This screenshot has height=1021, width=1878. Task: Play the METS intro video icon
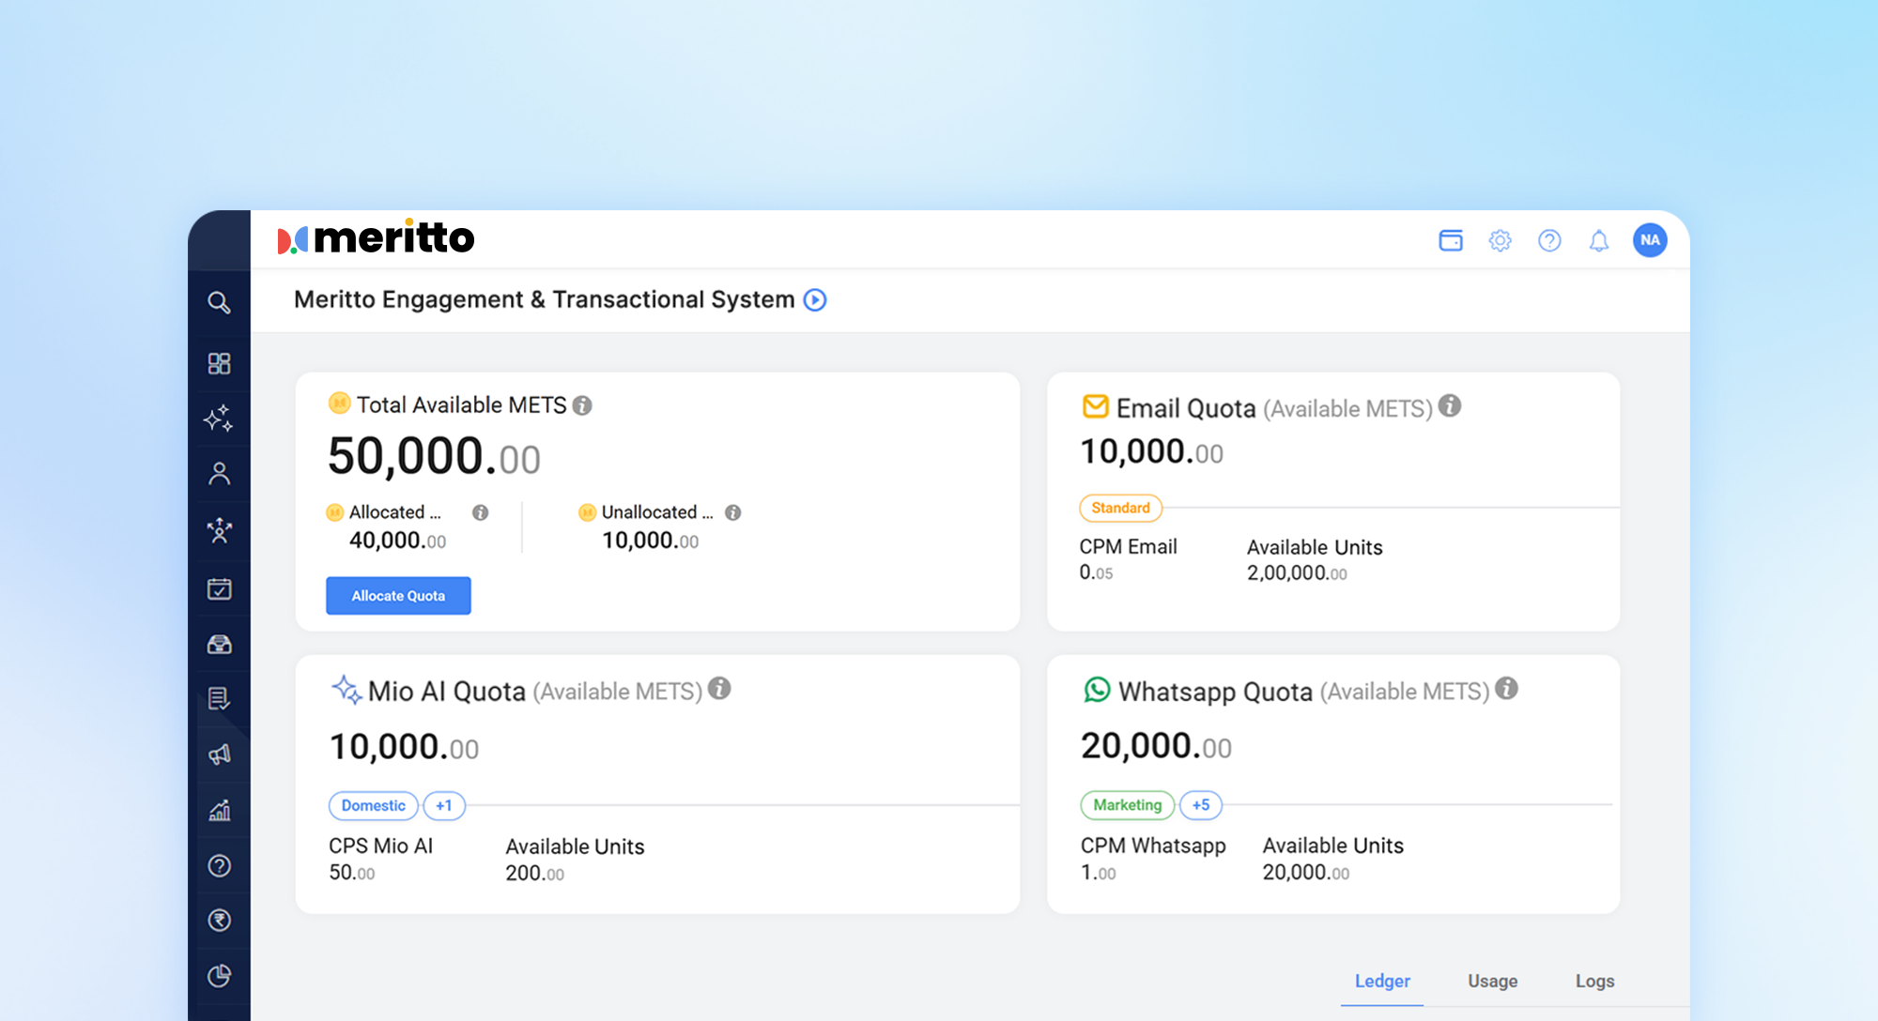(815, 300)
